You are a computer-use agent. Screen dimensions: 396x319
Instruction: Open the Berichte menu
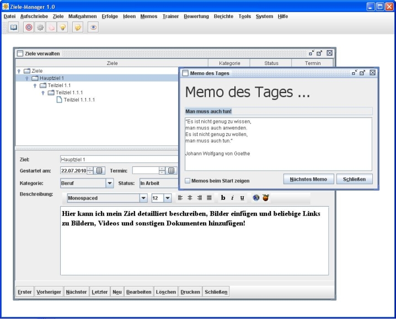point(224,17)
